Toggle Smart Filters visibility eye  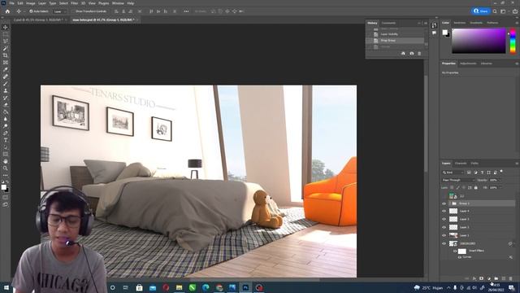[x=455, y=251]
